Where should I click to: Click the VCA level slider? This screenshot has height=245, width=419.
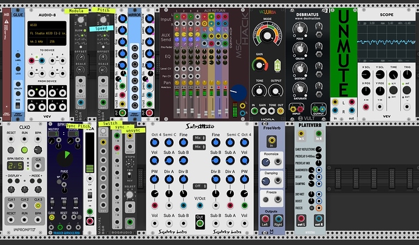[90, 153]
